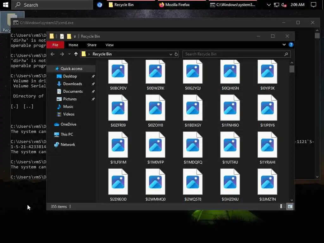Select the $I0QH6SN file icon
The width and height of the screenshot is (324, 243).
[x=230, y=72]
